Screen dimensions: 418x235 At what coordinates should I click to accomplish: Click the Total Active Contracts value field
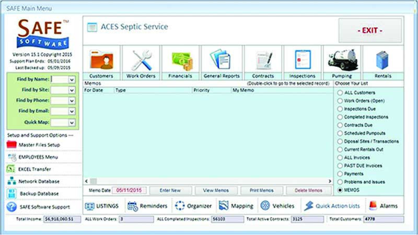[307, 219]
